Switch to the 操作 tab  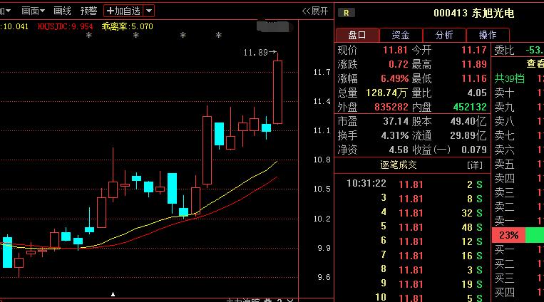[488, 35]
